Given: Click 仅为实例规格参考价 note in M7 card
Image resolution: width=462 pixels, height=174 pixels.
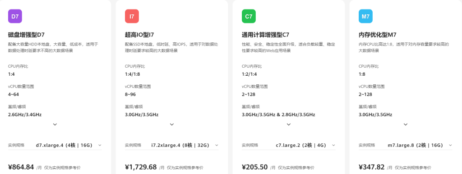Looking at the screenshot, I should click(x=413, y=168).
